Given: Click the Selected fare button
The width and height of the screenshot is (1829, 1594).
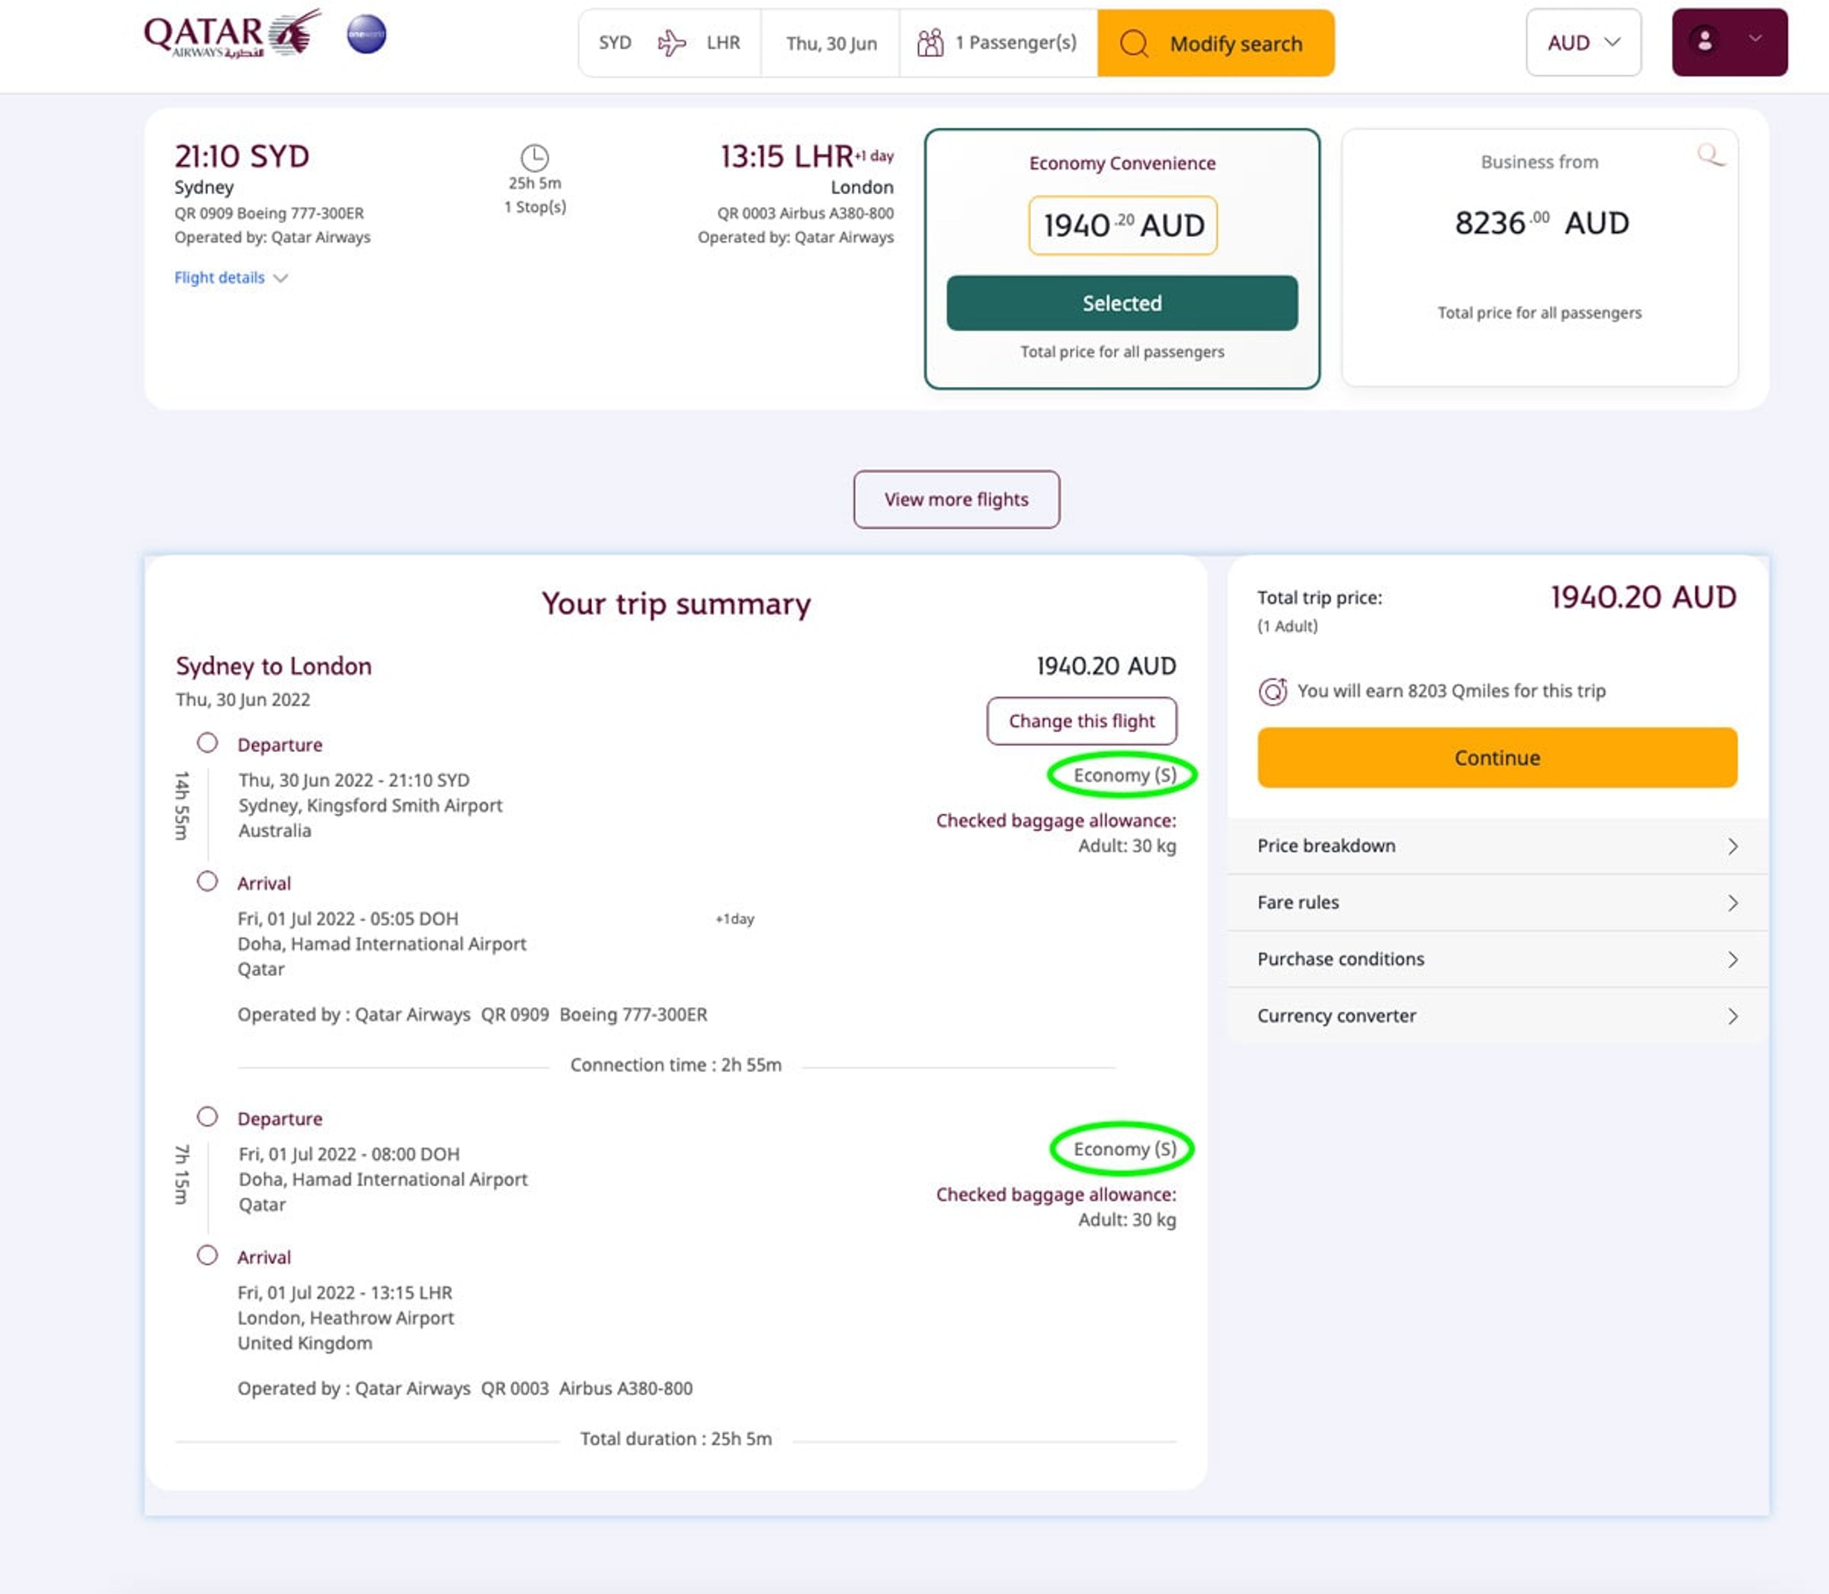Looking at the screenshot, I should coord(1122,303).
